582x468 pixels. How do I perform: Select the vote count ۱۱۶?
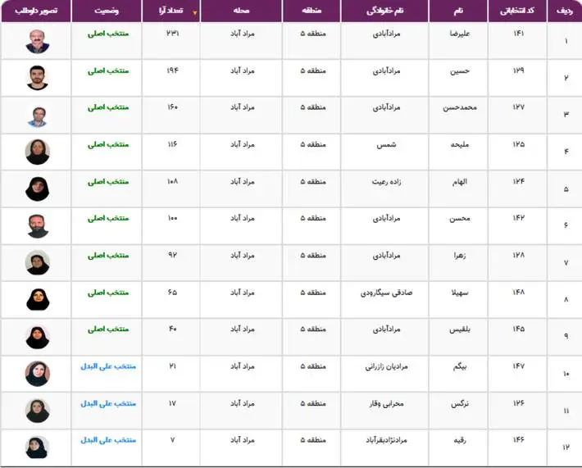[x=173, y=144]
